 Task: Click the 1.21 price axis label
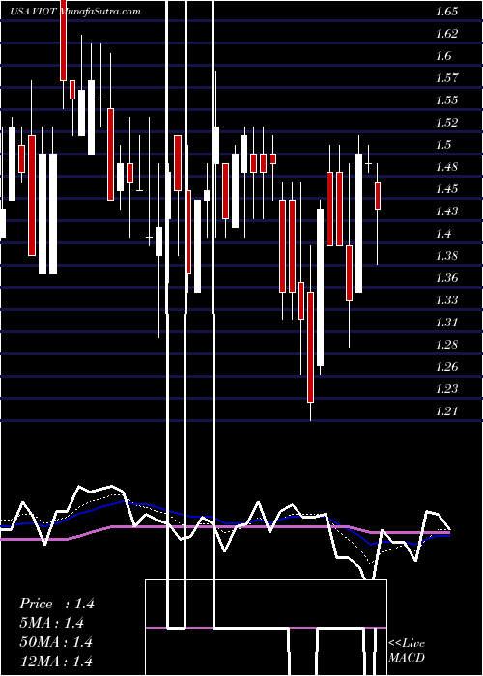pyautogui.click(x=446, y=411)
